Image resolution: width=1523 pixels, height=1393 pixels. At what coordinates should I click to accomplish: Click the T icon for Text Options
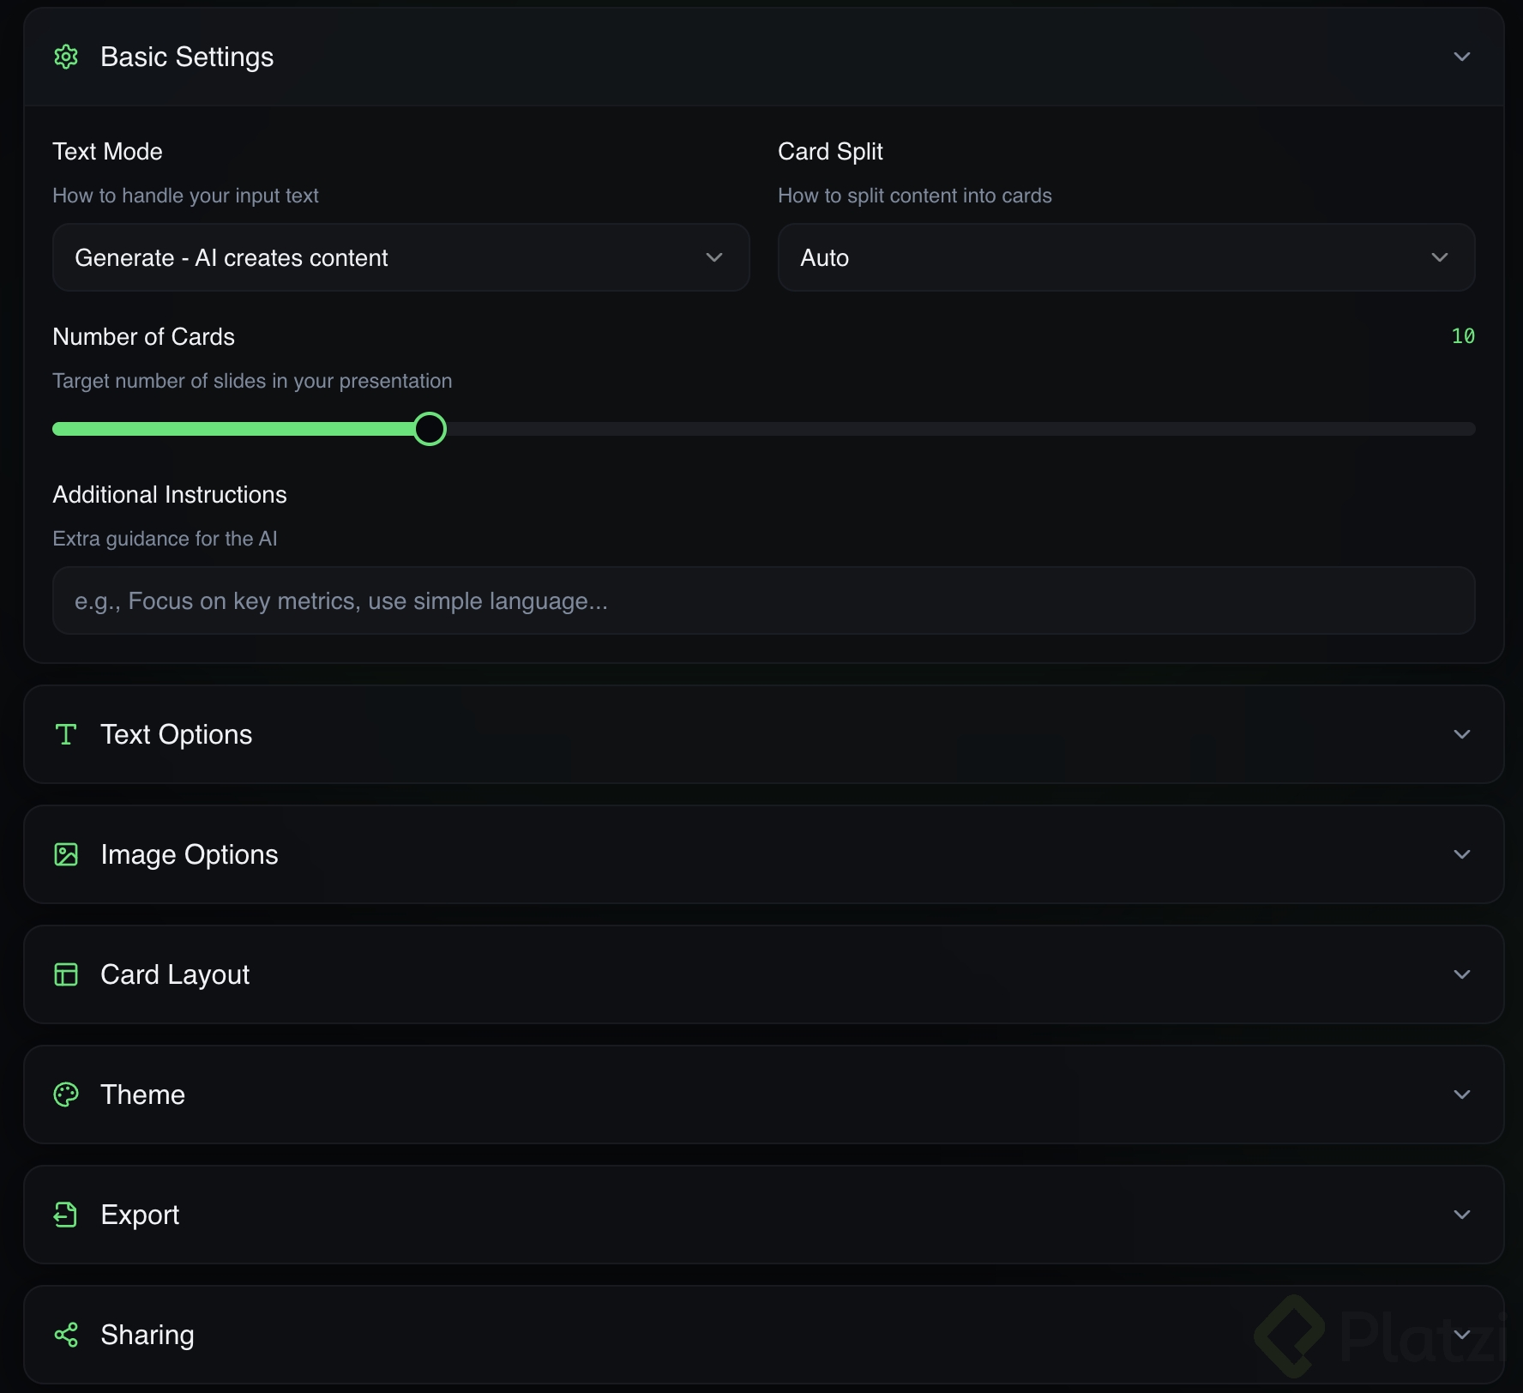(66, 734)
